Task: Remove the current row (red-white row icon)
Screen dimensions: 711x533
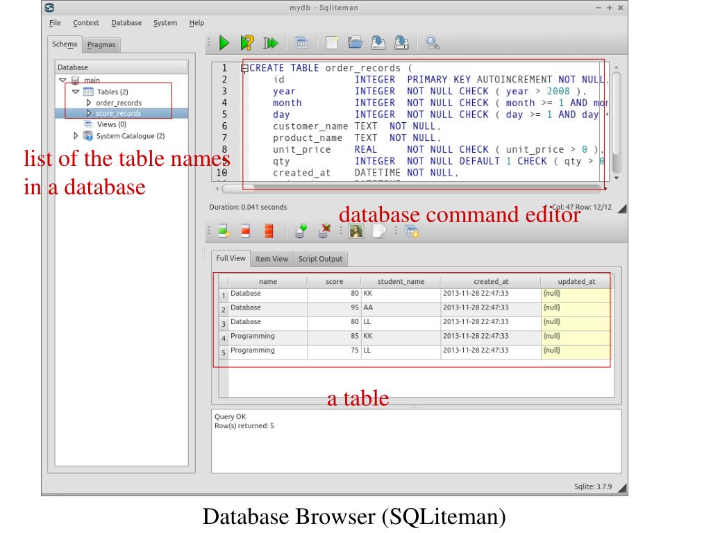Action: coord(245,231)
